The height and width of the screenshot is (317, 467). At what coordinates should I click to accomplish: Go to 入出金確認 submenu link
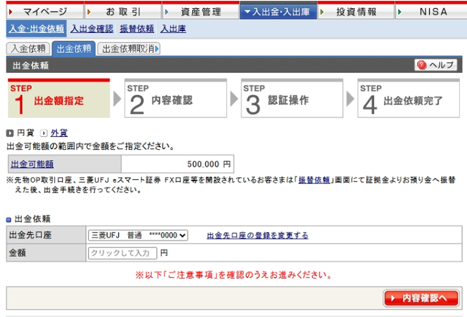[92, 29]
